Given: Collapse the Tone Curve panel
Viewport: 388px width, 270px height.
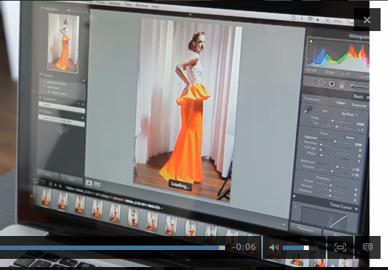Looking at the screenshot, I should (356, 209).
